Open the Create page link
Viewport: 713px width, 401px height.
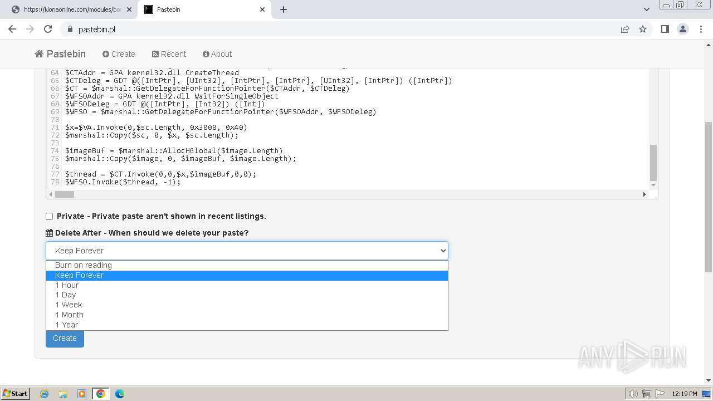[x=119, y=54]
